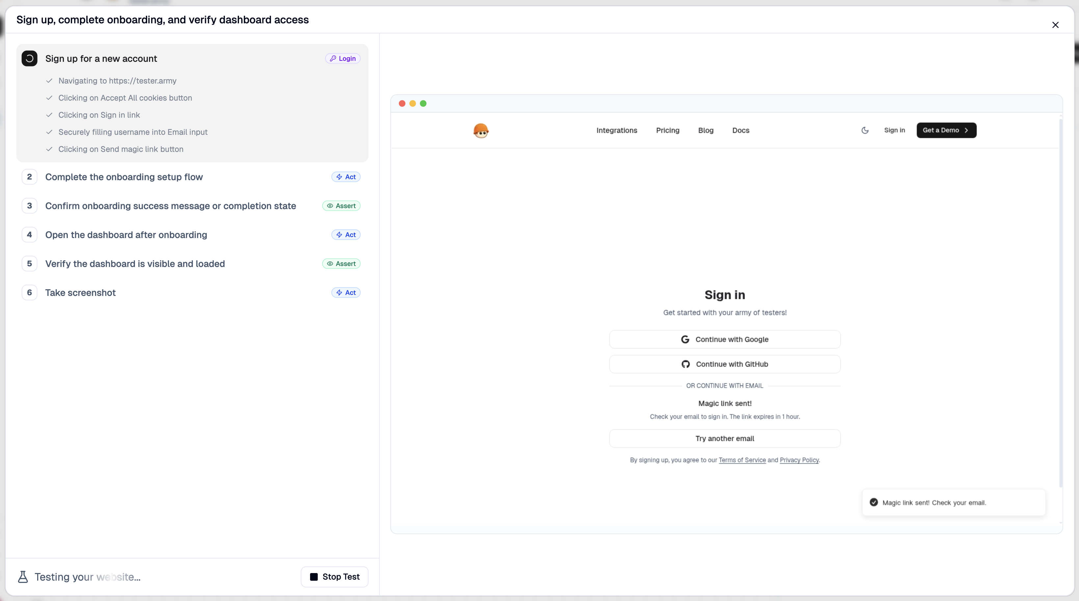Open the Pricing nav item
Viewport: 1079px width, 601px height.
[667, 131]
